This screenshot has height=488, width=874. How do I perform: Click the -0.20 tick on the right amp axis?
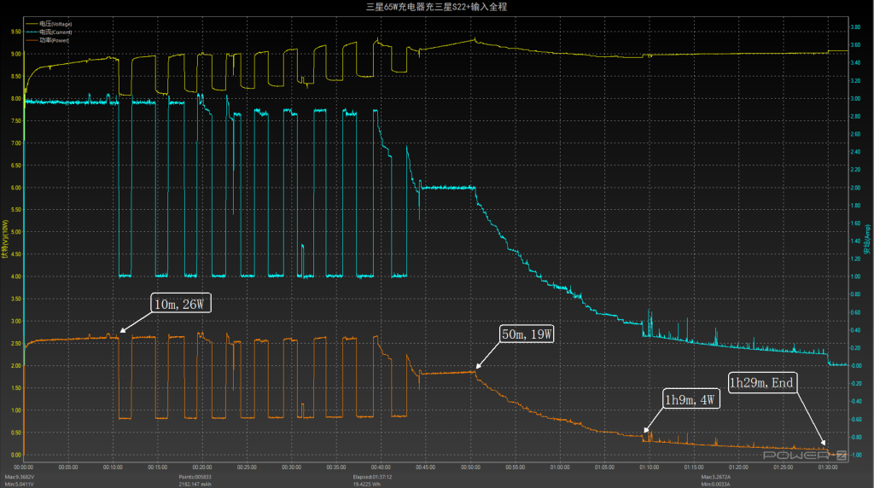pos(855,384)
